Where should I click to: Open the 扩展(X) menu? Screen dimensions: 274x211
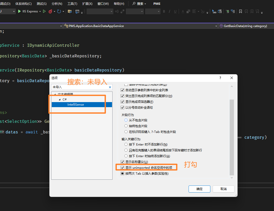tap(87, 4)
